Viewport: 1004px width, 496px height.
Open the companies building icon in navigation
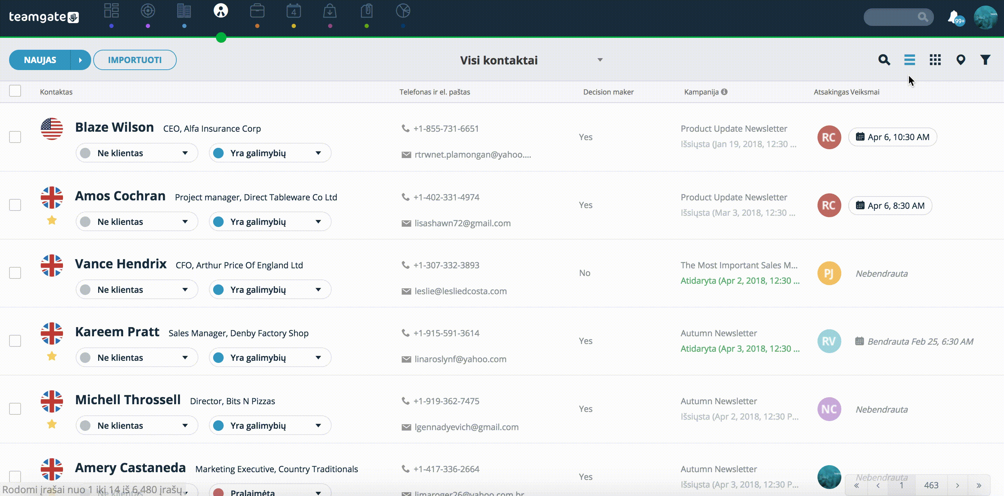tap(184, 11)
